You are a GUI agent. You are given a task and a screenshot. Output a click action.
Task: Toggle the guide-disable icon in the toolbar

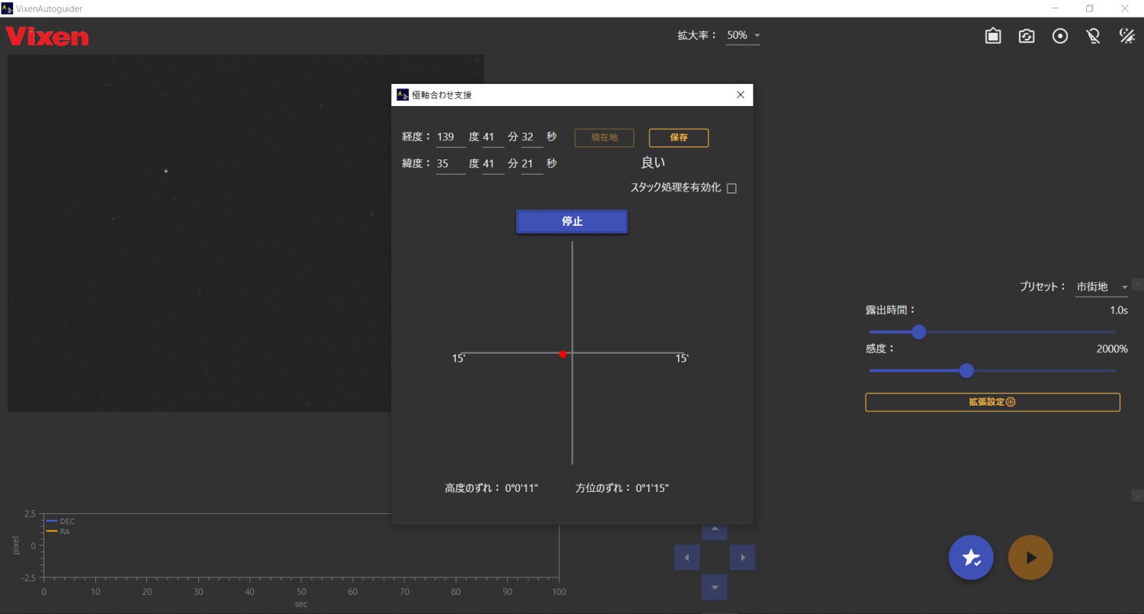1093,35
